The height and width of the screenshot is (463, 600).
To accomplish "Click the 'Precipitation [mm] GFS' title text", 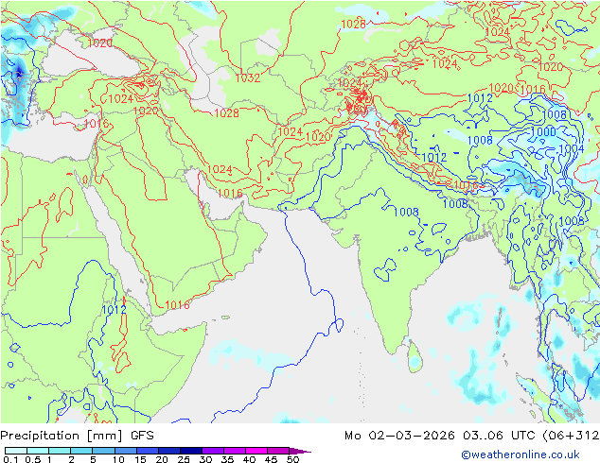I will [77, 436].
